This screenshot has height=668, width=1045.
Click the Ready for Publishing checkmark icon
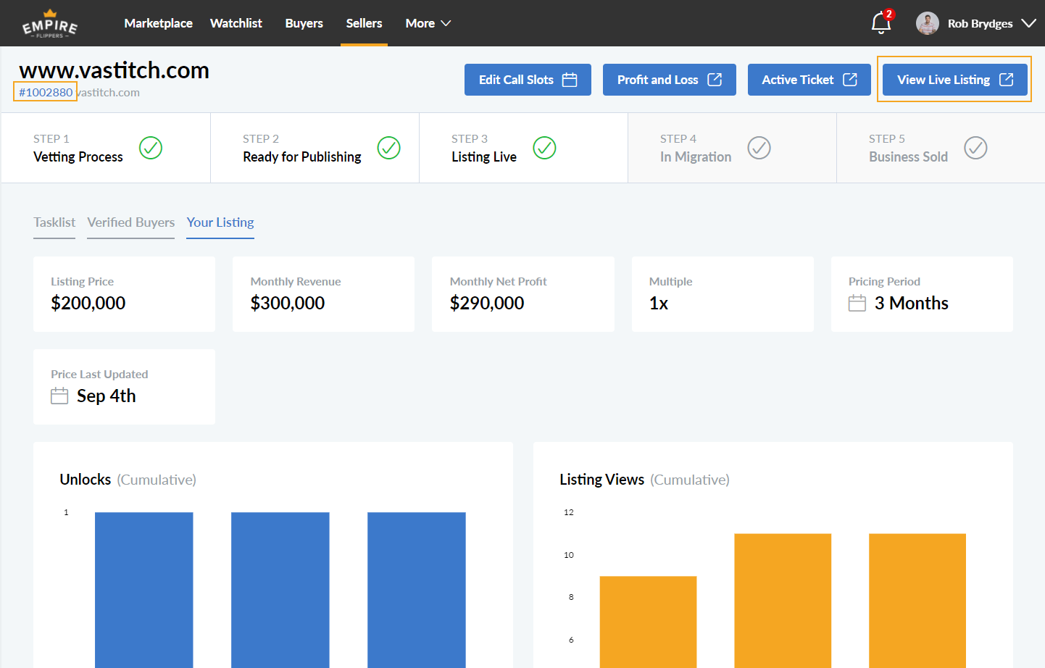pyautogui.click(x=389, y=148)
